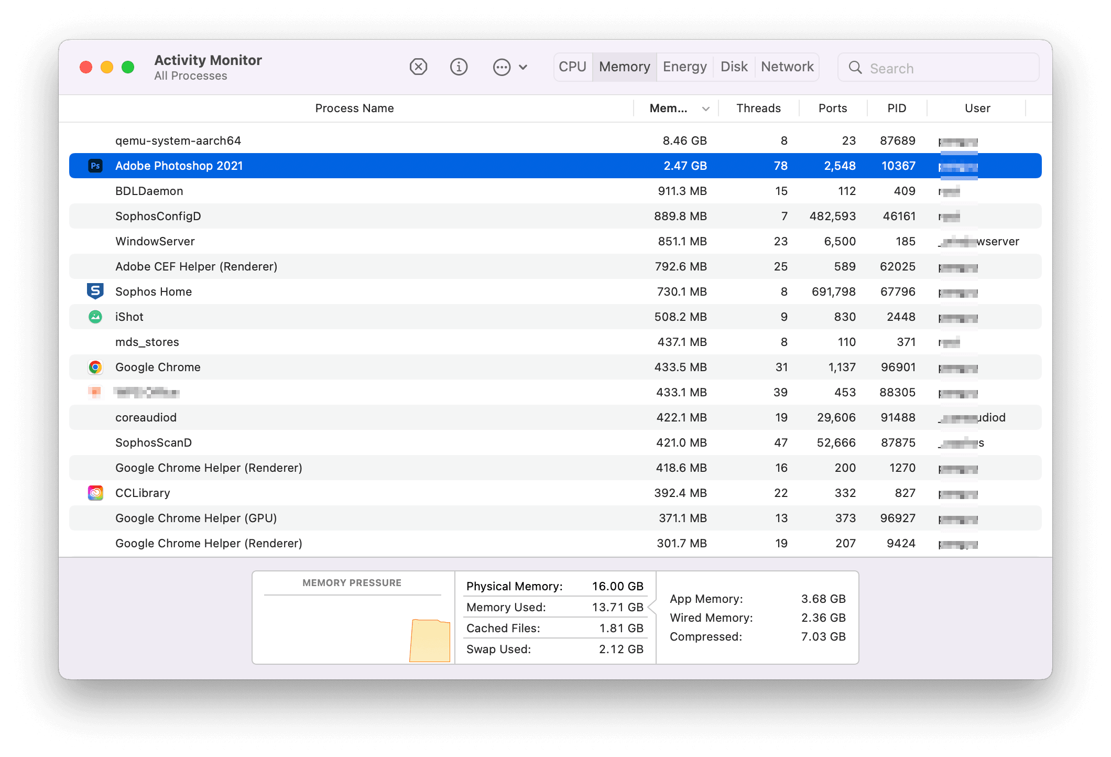Open the Network tab
This screenshot has height=757, width=1111.
coord(787,67)
